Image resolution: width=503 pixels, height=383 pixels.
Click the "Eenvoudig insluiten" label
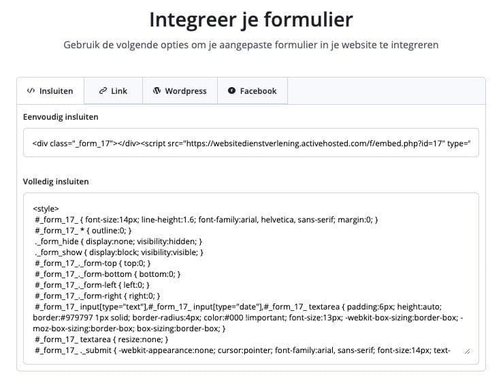(61, 116)
